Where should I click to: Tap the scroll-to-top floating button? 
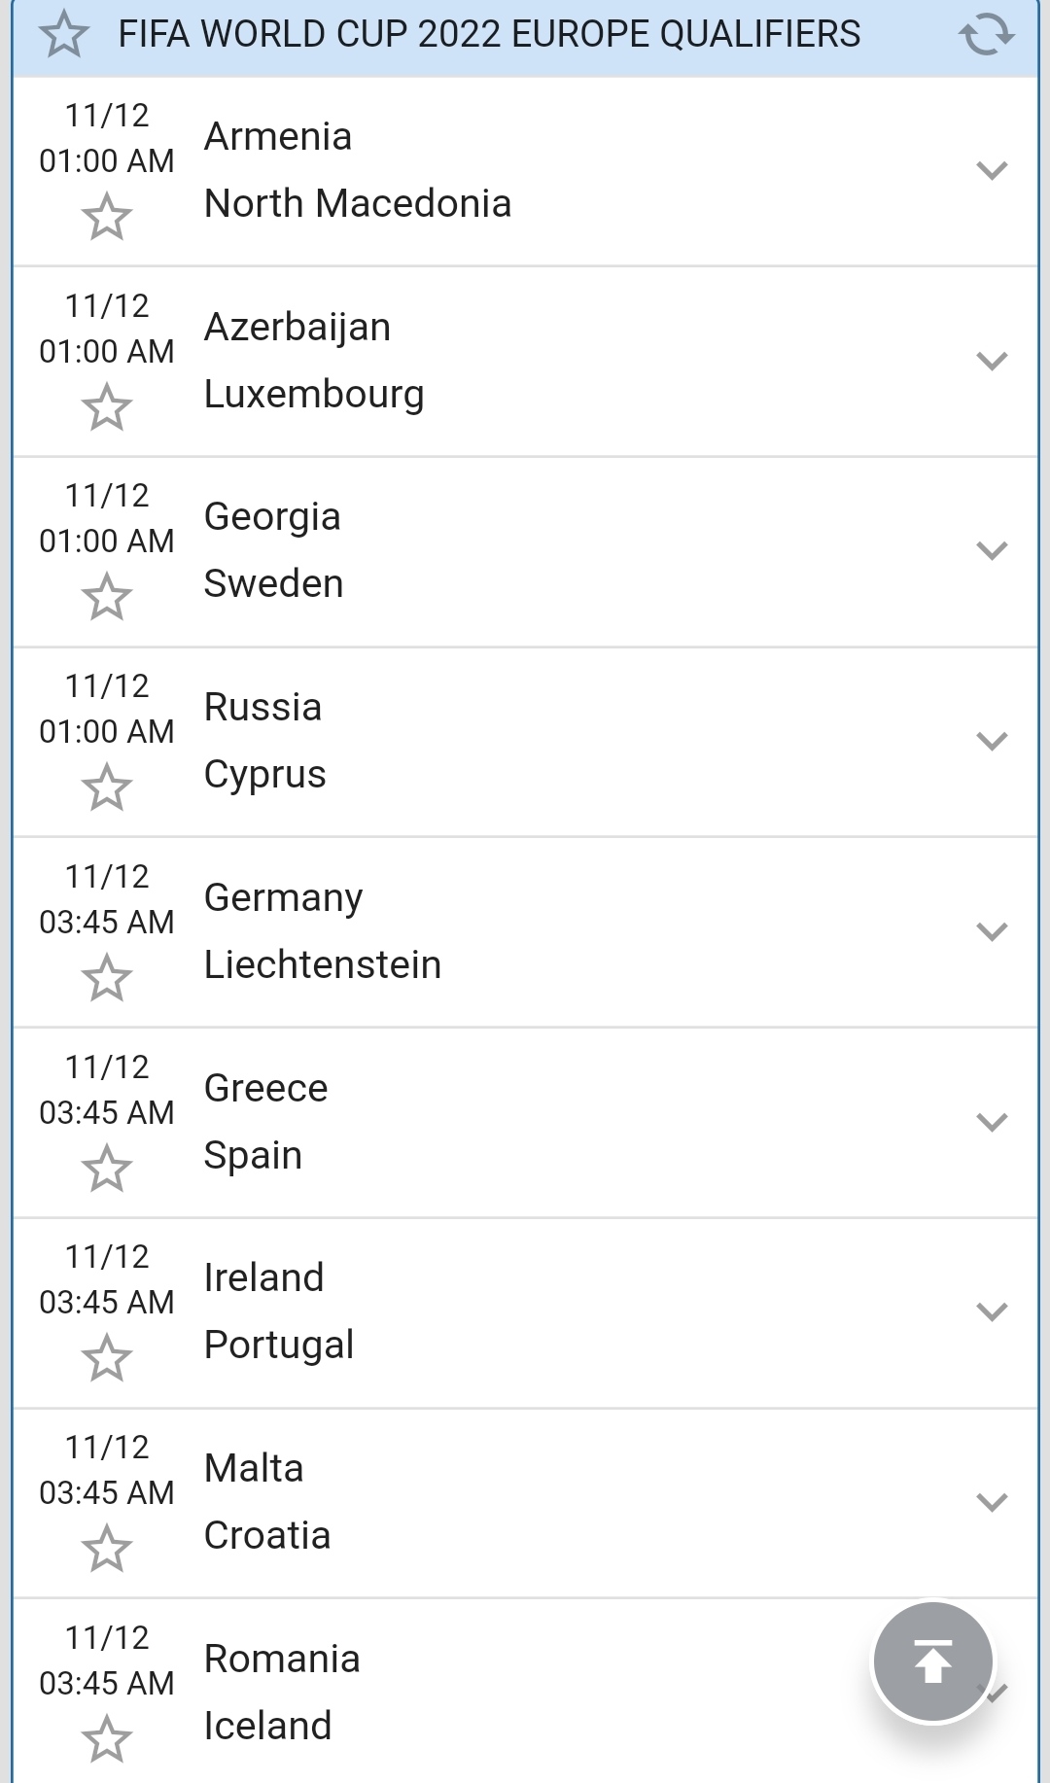tap(932, 1661)
